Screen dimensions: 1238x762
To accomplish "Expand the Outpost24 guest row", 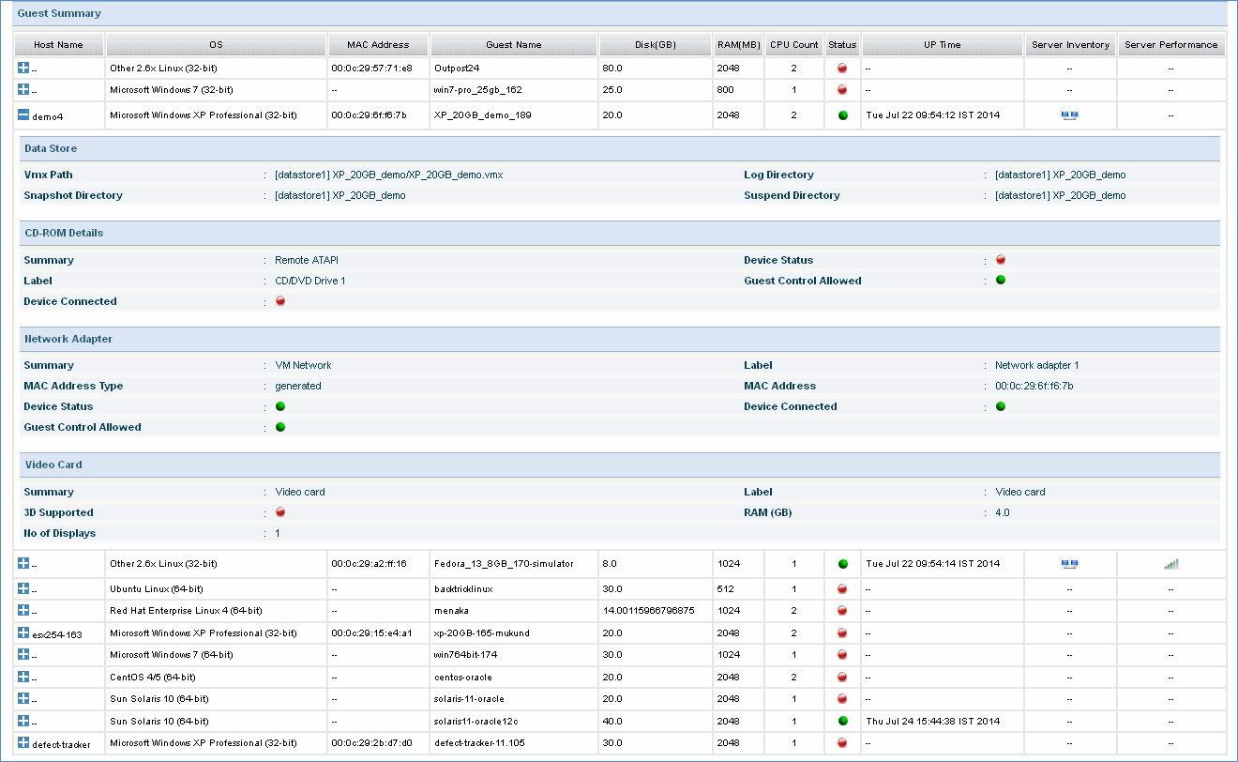I will [23, 69].
